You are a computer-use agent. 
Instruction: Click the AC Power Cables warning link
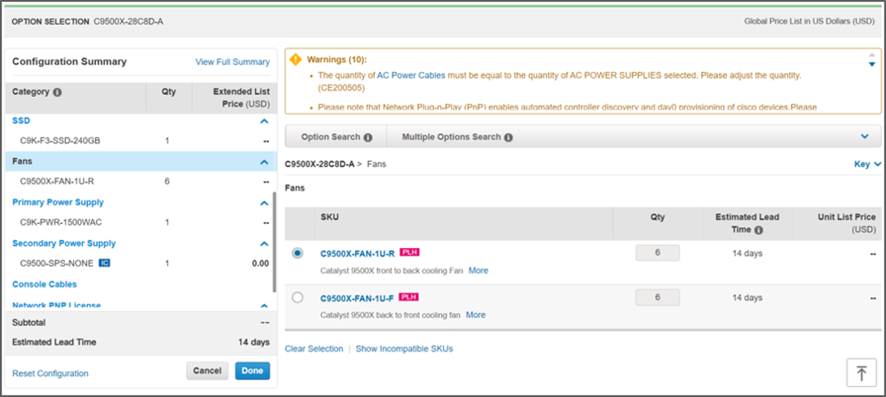[411, 75]
